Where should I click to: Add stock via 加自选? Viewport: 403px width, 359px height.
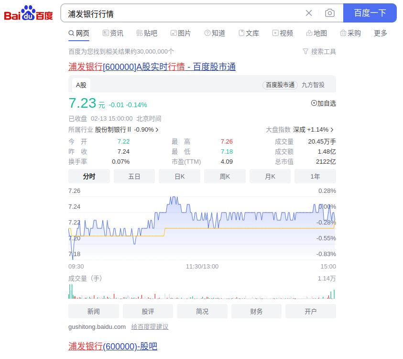coord(323,103)
